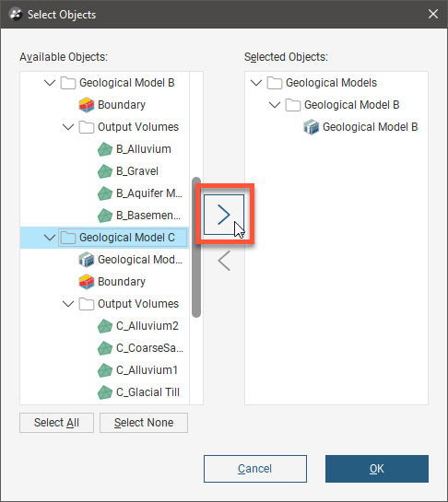
Task: Select the B_Gravel volume icon
Action: click(105, 171)
